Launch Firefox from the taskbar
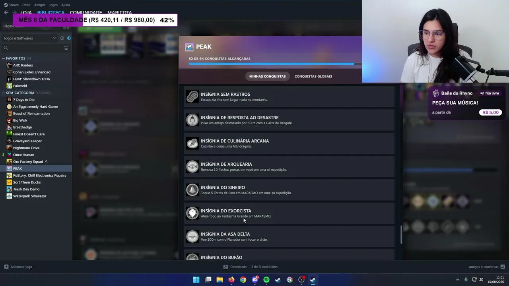The height and width of the screenshot is (286, 509). pos(231,280)
